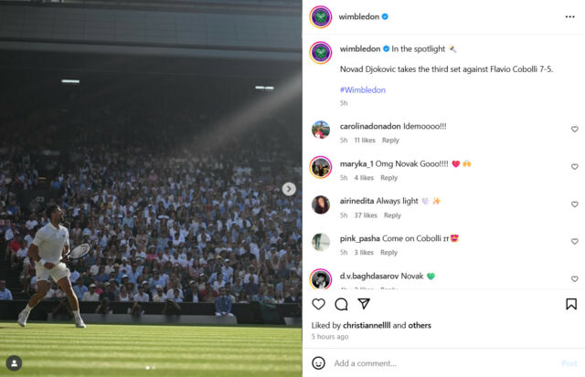
Task: Share post using paper plane icon
Action: (x=364, y=304)
